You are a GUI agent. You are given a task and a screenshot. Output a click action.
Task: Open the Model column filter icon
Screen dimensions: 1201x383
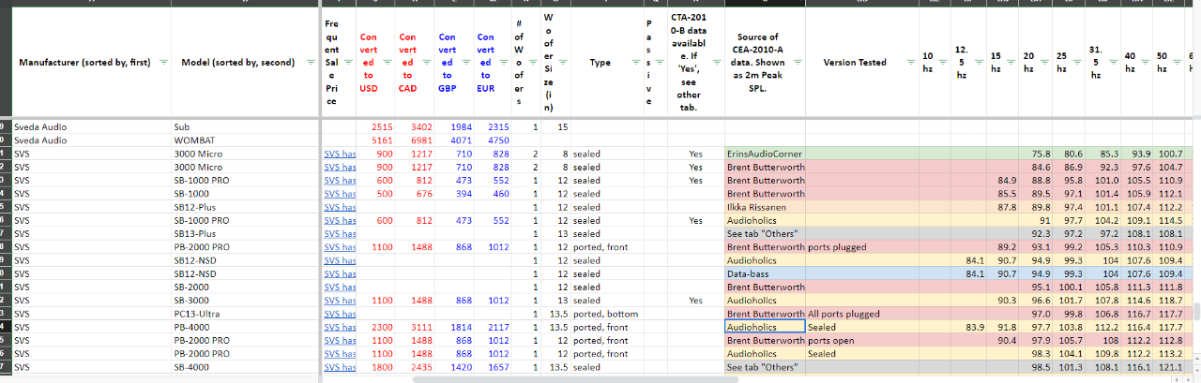point(311,63)
